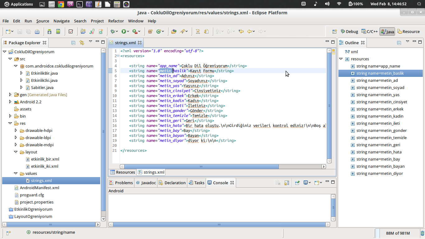Select string name=metin_hata in Outline
425x239 pixels.
379,152
